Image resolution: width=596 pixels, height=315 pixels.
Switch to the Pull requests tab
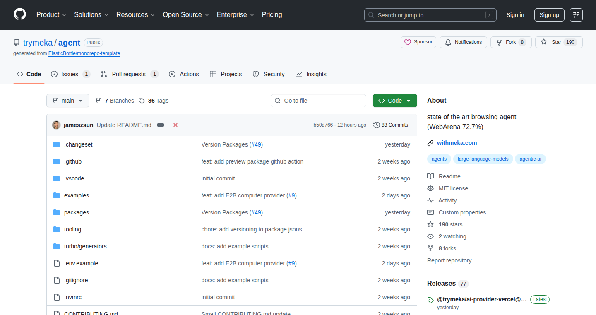130,74
